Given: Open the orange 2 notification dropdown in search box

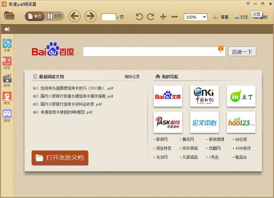Looking at the screenshot, I should point(221,49).
